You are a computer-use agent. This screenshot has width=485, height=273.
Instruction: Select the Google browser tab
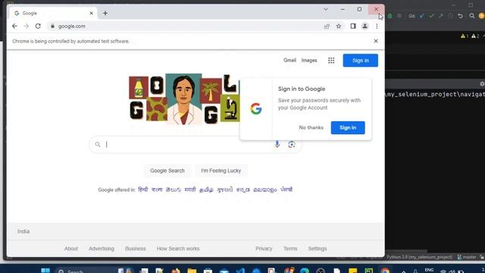tap(52, 13)
